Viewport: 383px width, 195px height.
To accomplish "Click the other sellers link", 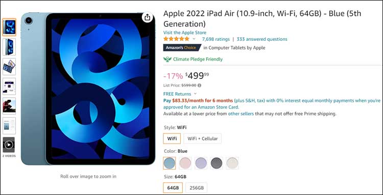I will (x=241, y=114).
